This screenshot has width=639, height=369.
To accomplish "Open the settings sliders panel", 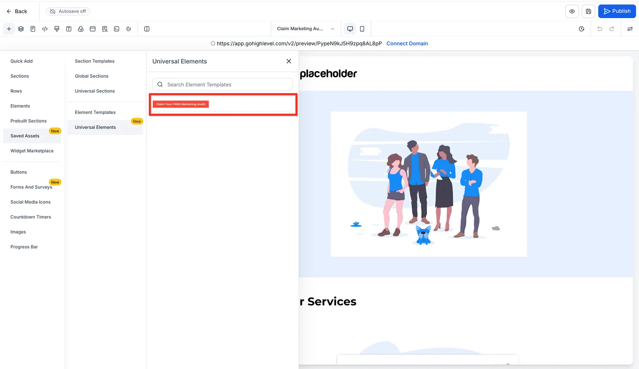I will coord(630,29).
